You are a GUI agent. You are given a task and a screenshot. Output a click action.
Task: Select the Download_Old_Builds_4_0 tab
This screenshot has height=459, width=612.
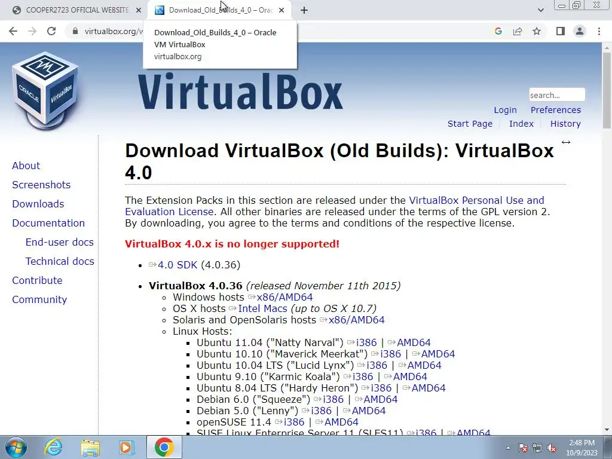220,10
